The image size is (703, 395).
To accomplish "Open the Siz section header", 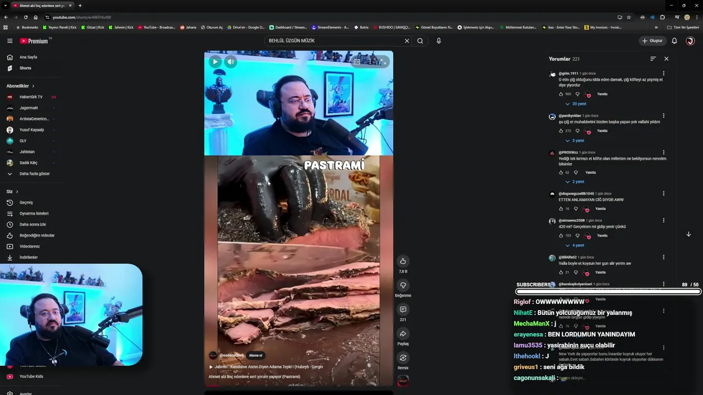I will click(x=12, y=191).
